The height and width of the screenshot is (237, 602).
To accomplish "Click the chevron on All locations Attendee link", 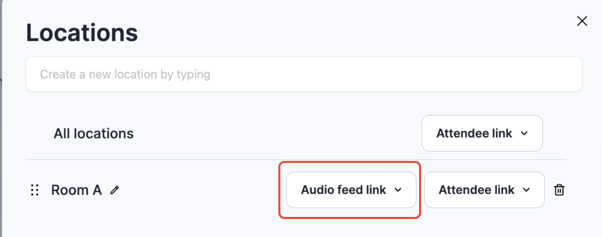I will click(x=524, y=134).
